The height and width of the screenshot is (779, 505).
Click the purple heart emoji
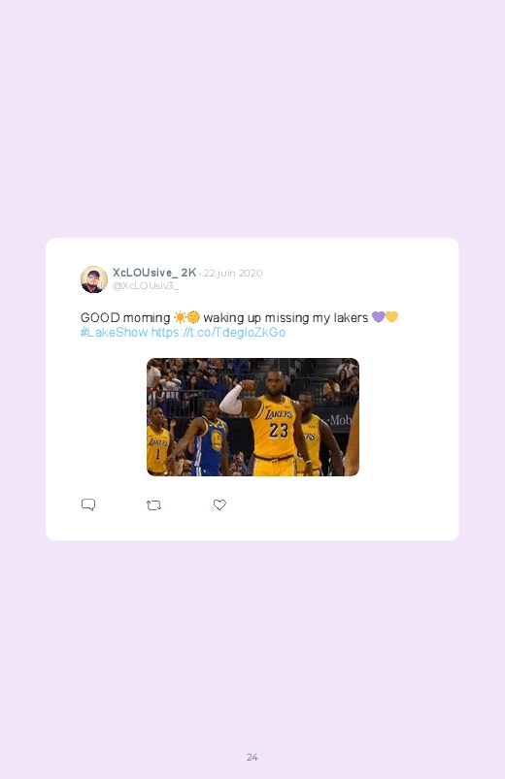tap(378, 316)
